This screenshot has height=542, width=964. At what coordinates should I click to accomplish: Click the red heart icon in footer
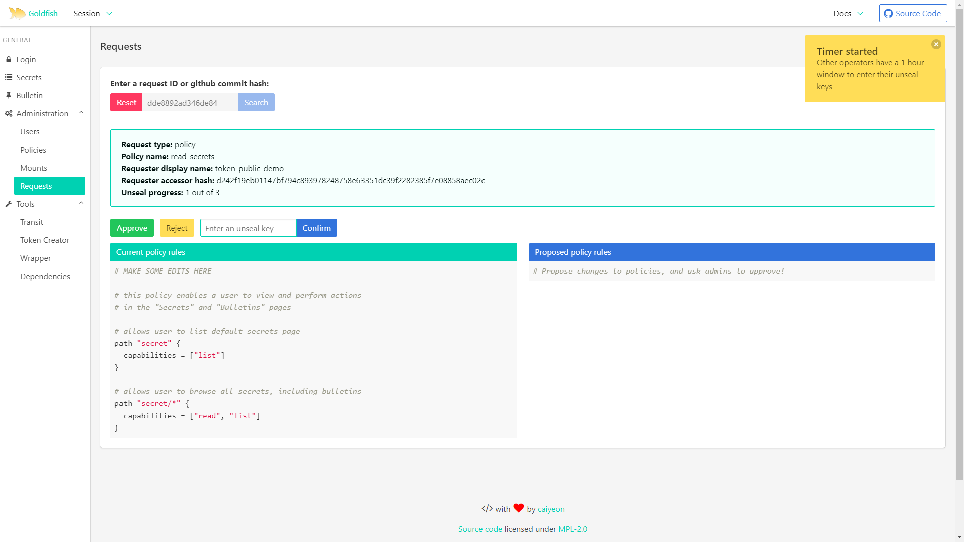click(x=519, y=508)
